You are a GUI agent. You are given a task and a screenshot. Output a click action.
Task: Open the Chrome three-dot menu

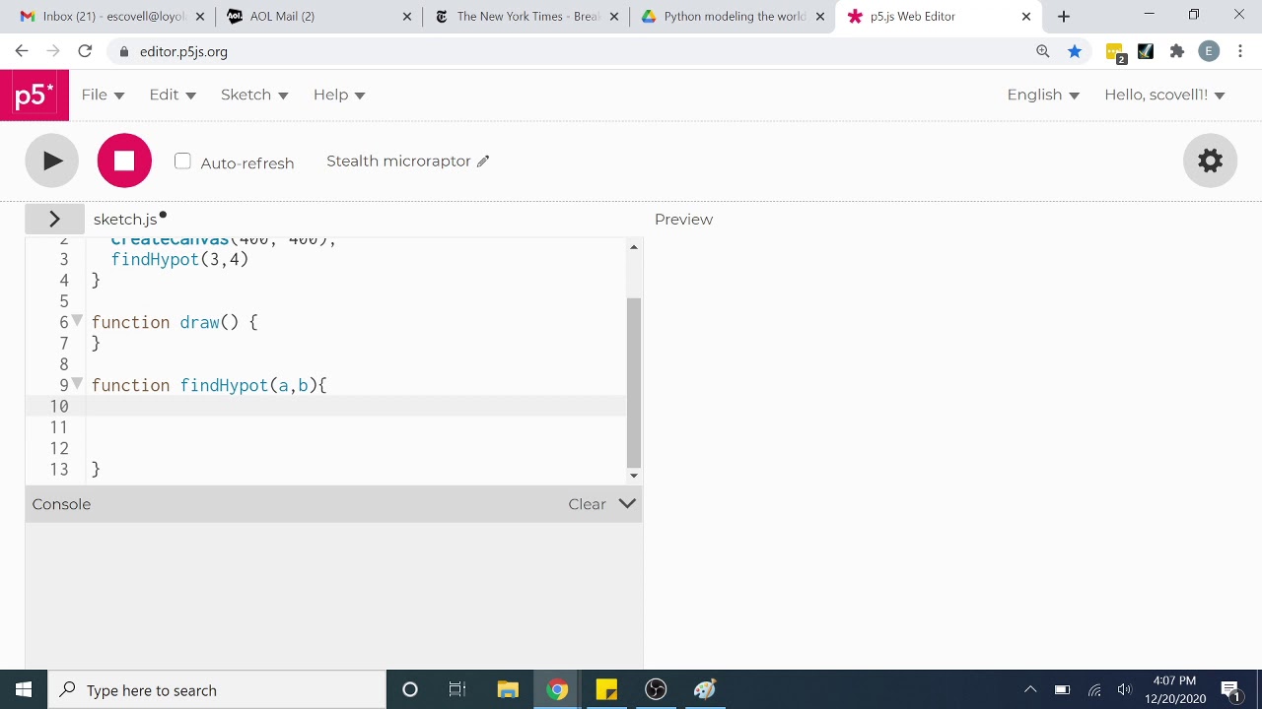(x=1240, y=51)
